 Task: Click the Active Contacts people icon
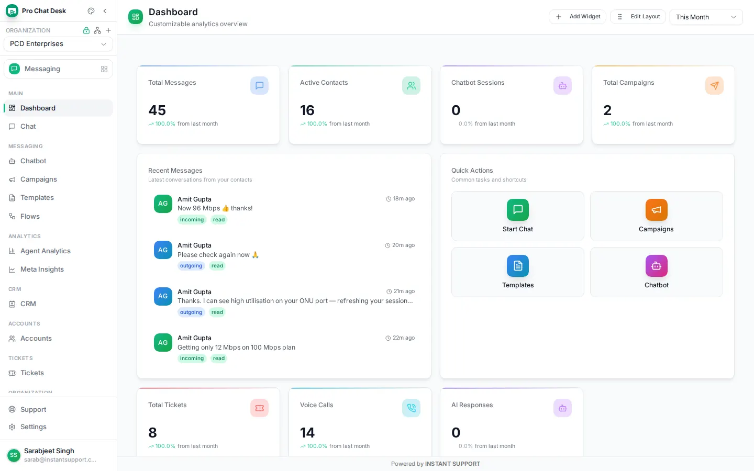click(411, 86)
